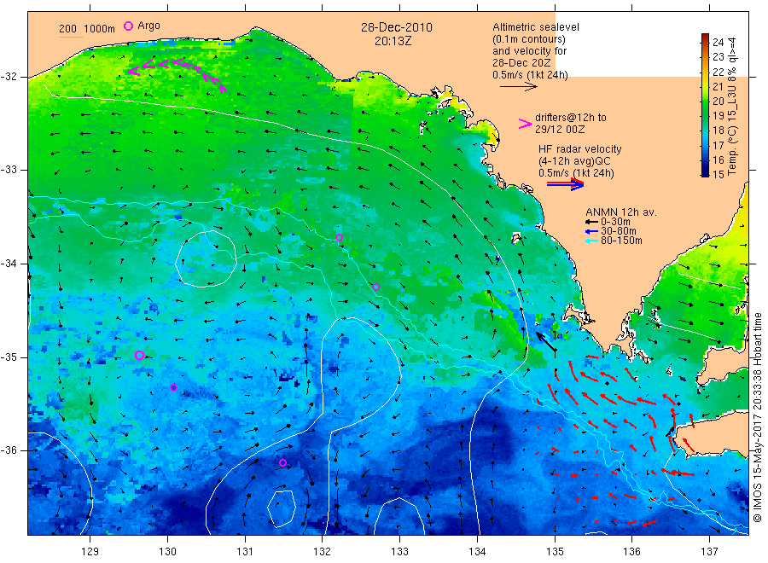Click the longitude label 137

tap(709, 552)
